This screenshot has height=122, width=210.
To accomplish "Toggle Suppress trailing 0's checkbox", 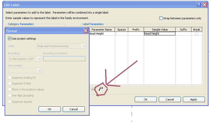I will tap(10, 78).
